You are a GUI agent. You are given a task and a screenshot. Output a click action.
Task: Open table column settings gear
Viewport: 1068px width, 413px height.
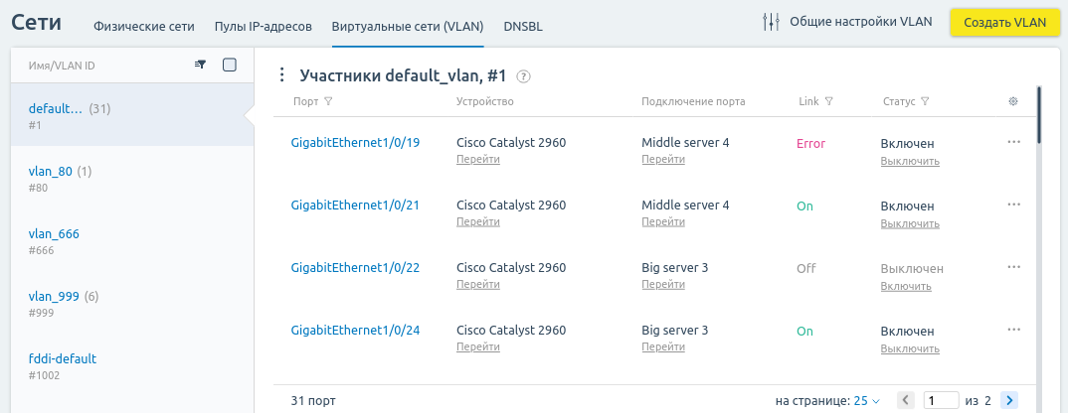coord(1013,101)
